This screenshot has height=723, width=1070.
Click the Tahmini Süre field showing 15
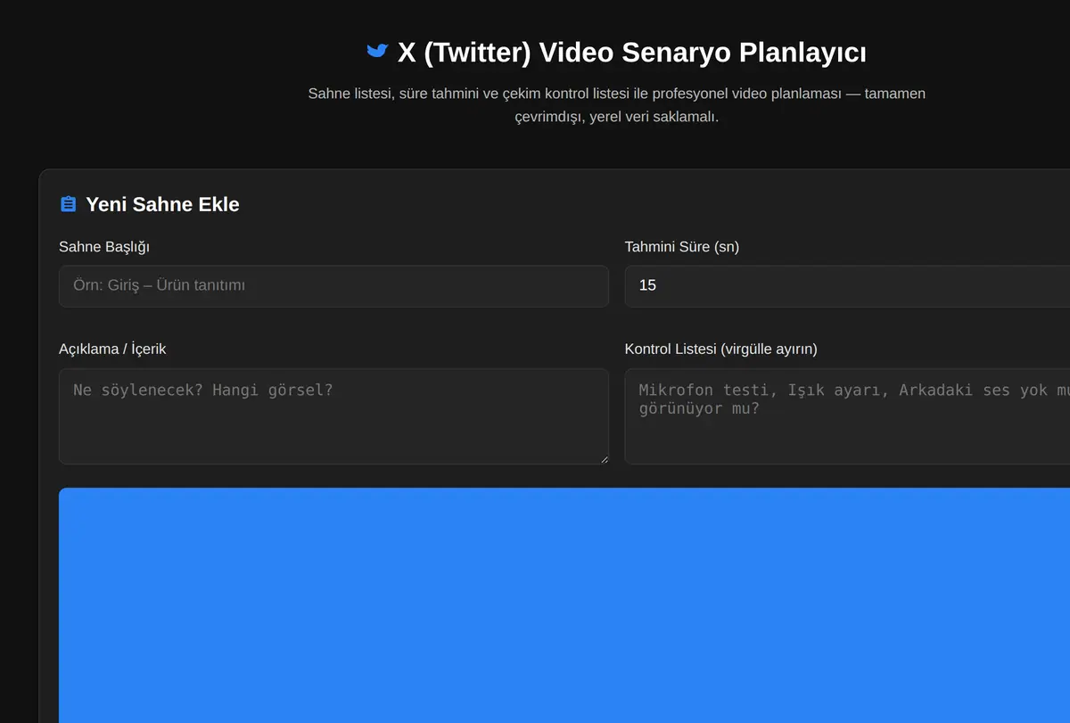[847, 286]
